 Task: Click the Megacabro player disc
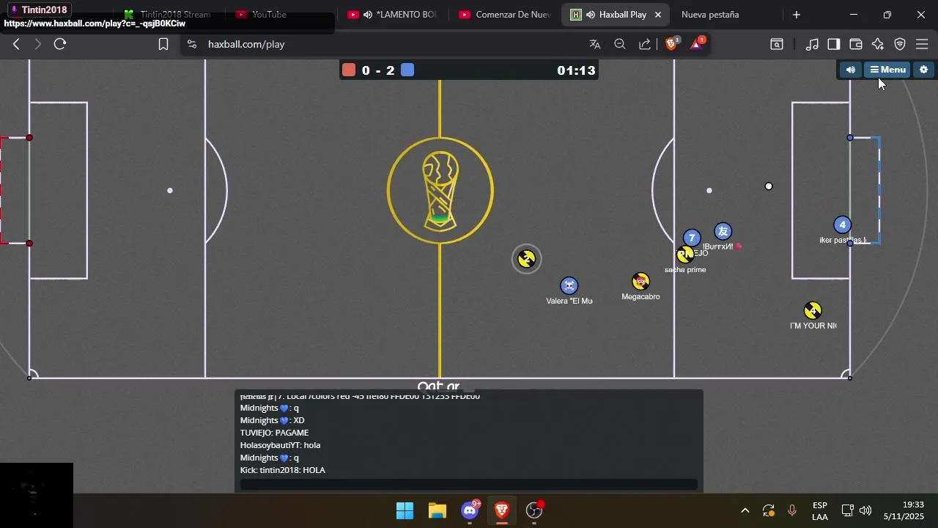pyautogui.click(x=640, y=282)
